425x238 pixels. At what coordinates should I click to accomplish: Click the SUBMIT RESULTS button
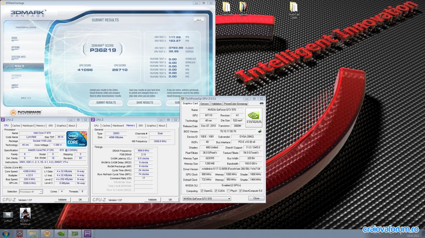106,103
